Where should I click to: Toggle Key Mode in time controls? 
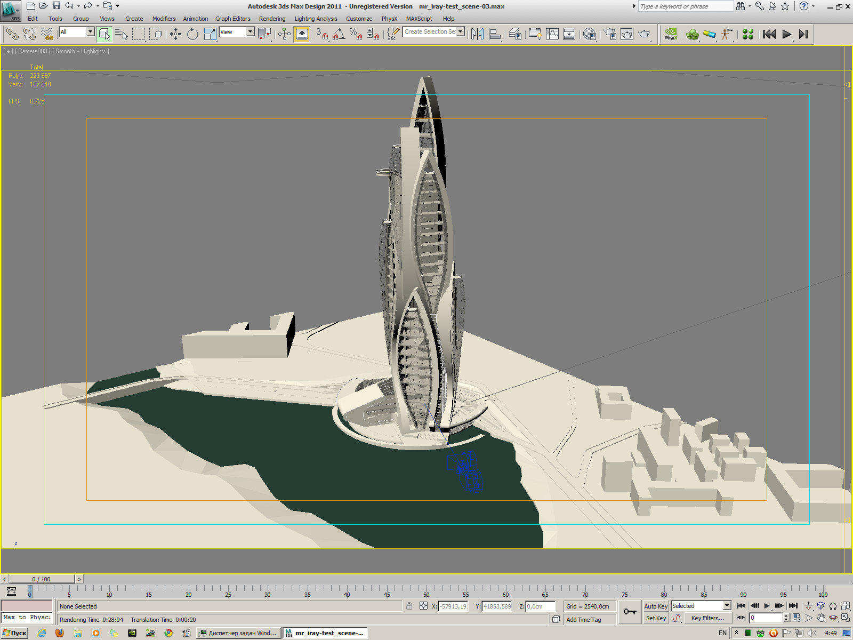(741, 618)
